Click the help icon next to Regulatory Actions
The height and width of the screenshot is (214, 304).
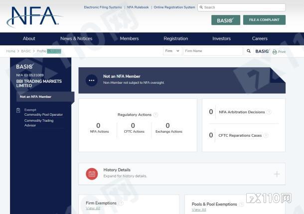tap(155, 115)
